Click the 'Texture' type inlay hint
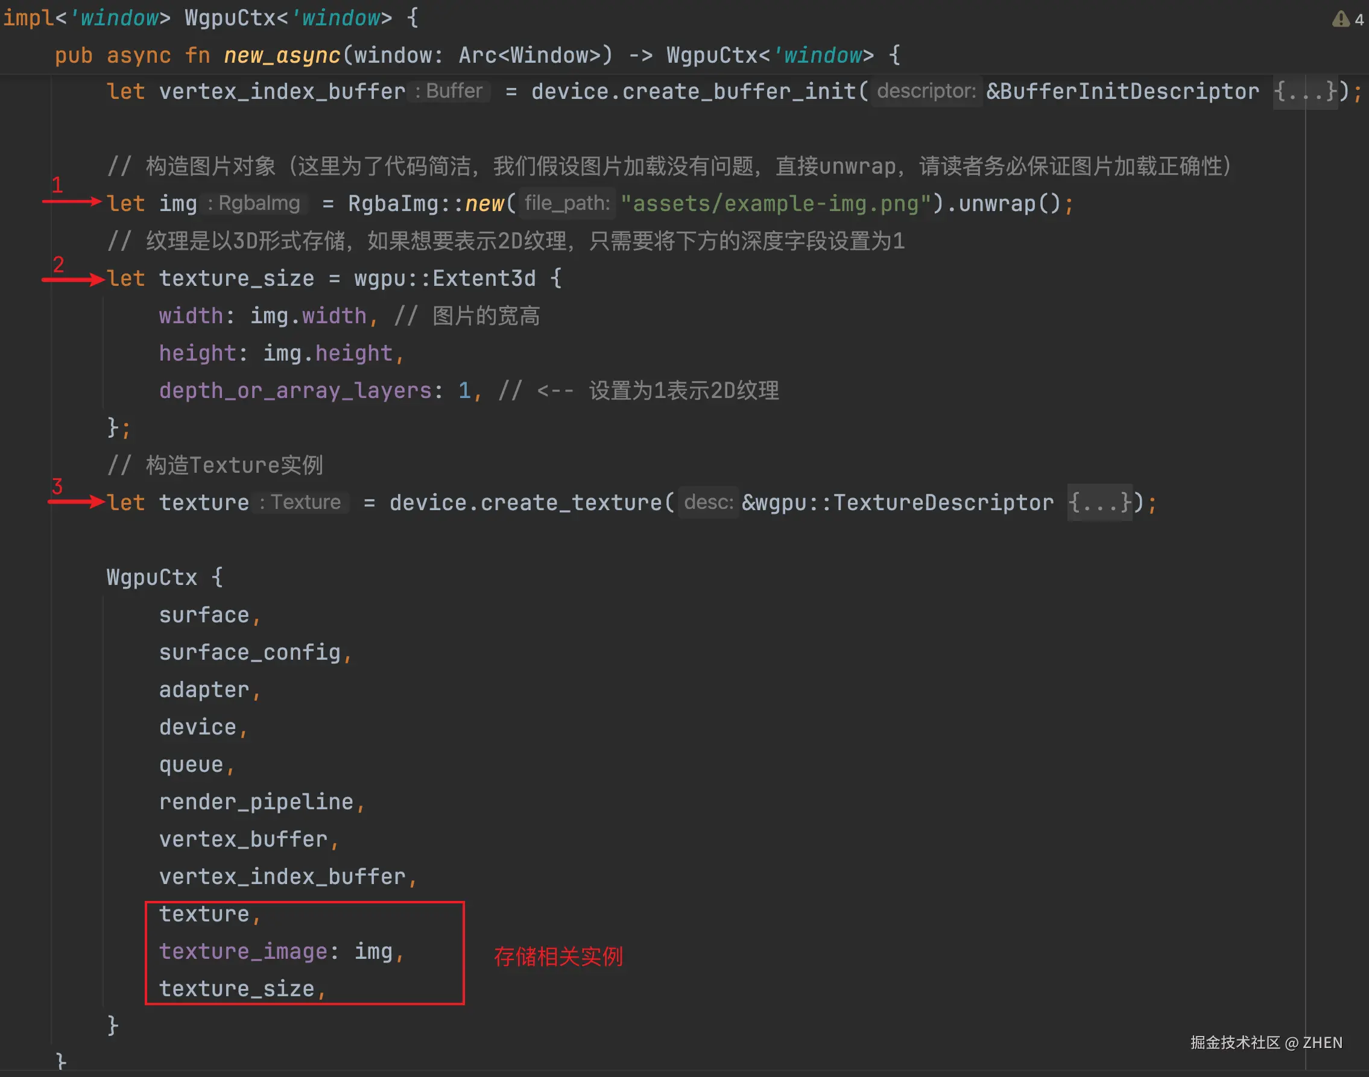The height and width of the screenshot is (1077, 1369). pyautogui.click(x=300, y=502)
